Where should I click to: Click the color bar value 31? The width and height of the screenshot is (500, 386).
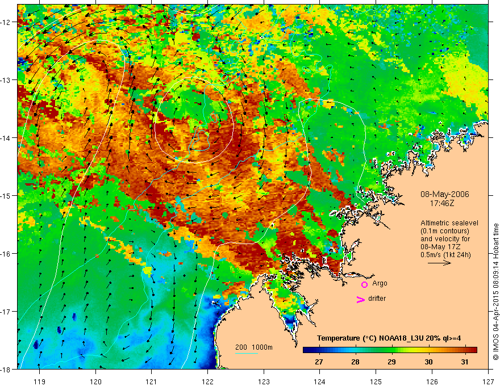pos(465,362)
